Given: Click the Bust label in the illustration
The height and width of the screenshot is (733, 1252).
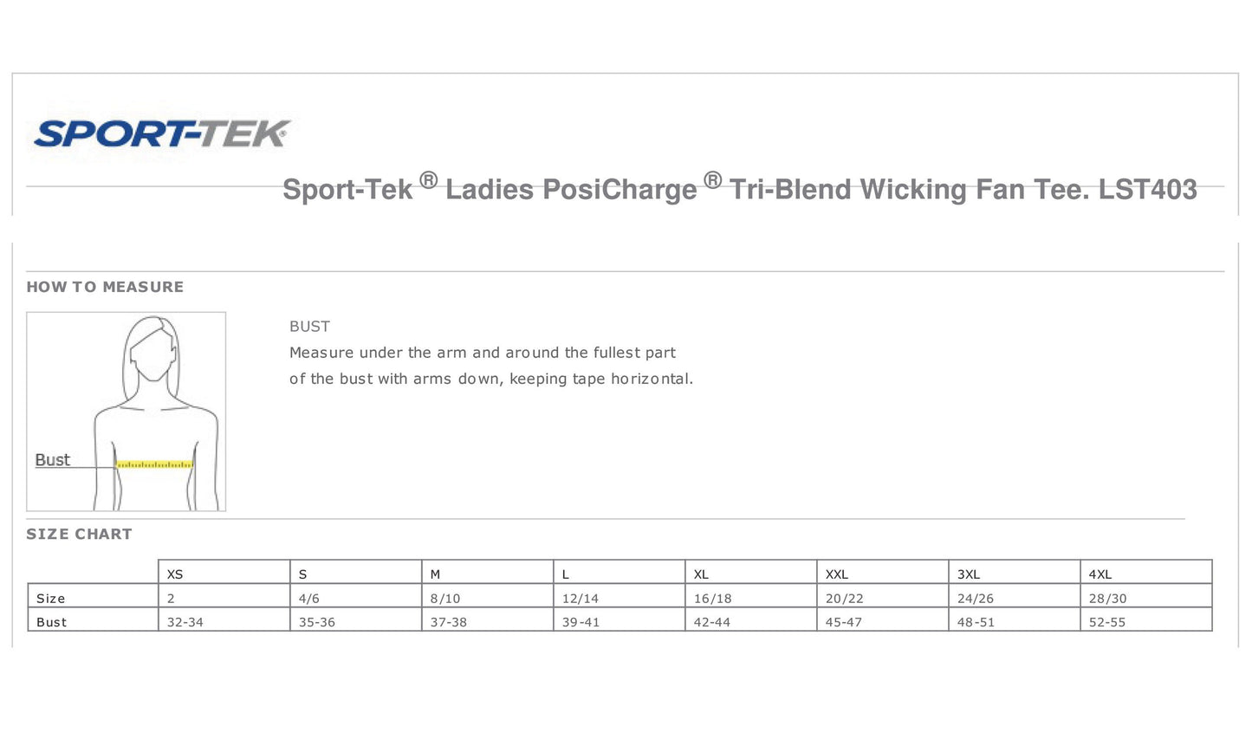Looking at the screenshot, I should point(52,460).
